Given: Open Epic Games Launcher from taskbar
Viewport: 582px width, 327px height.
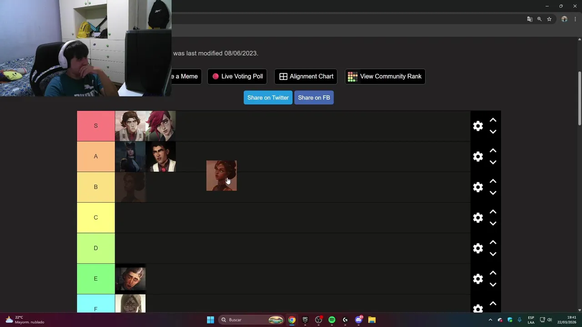Looking at the screenshot, I should [x=305, y=320].
